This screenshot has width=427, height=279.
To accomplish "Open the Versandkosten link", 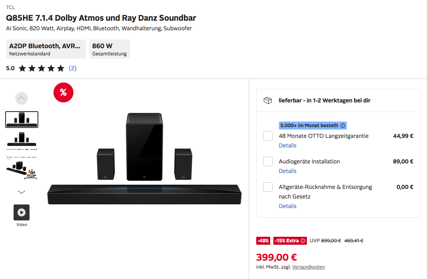I will (x=308, y=267).
